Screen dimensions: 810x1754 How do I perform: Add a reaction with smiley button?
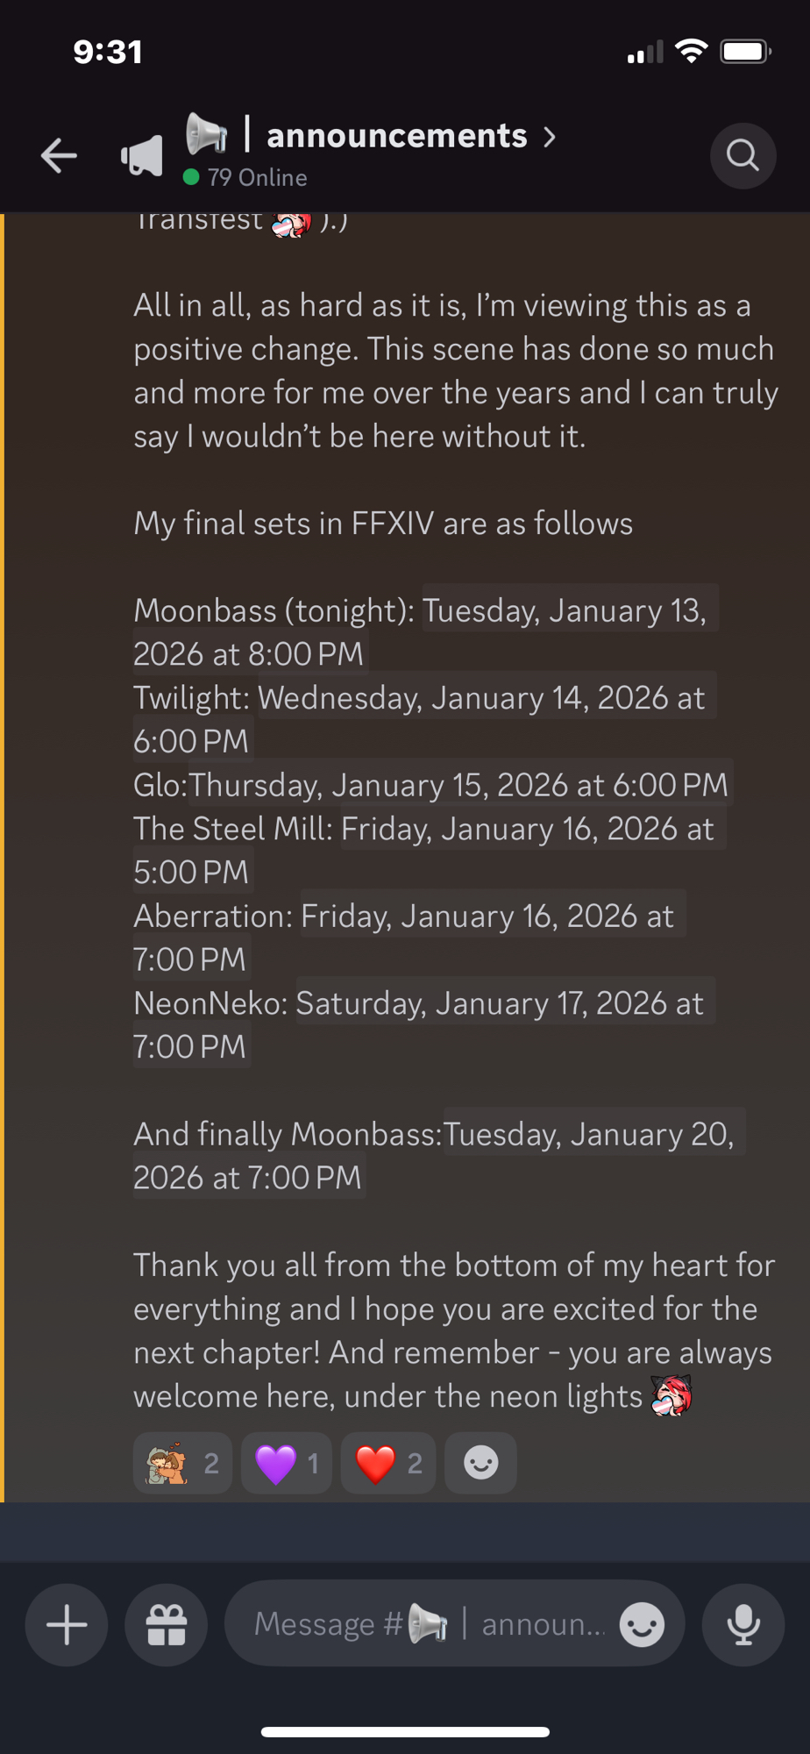480,1463
